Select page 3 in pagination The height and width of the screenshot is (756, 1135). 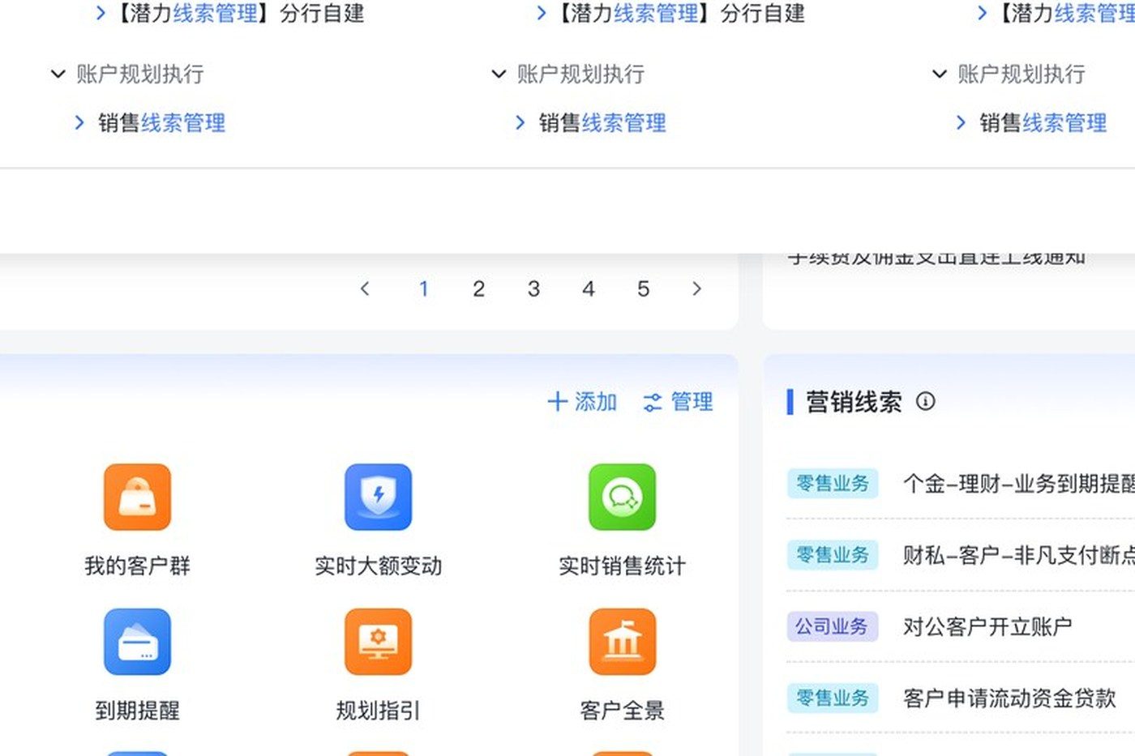[533, 288]
